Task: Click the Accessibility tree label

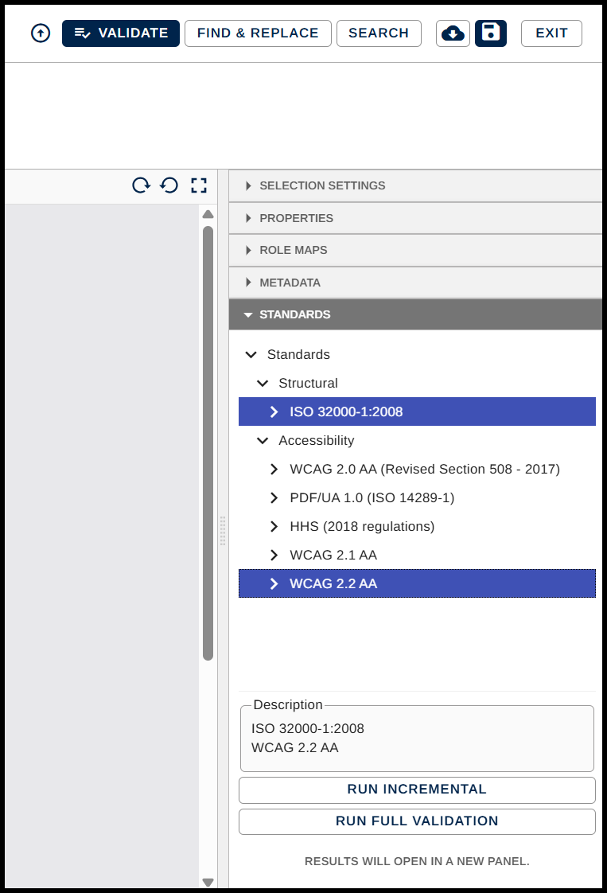Action: (x=316, y=441)
